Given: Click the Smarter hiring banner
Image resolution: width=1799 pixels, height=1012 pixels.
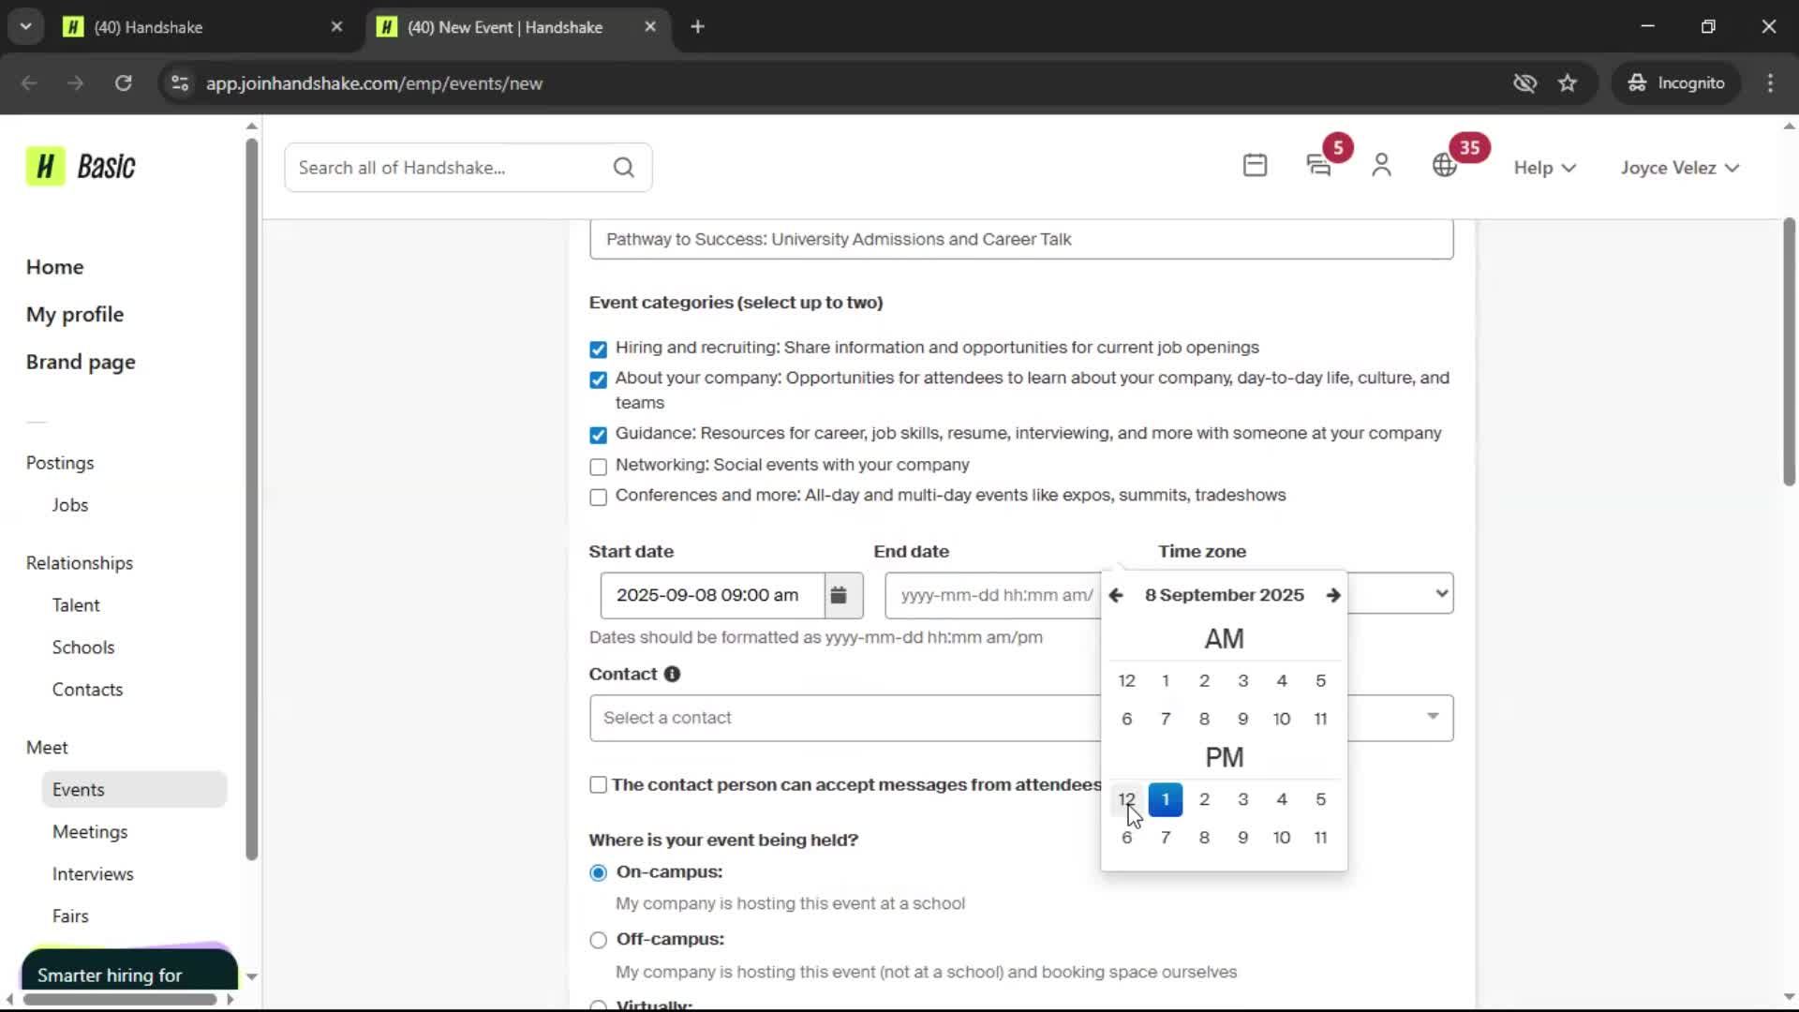Looking at the screenshot, I should point(128,969).
